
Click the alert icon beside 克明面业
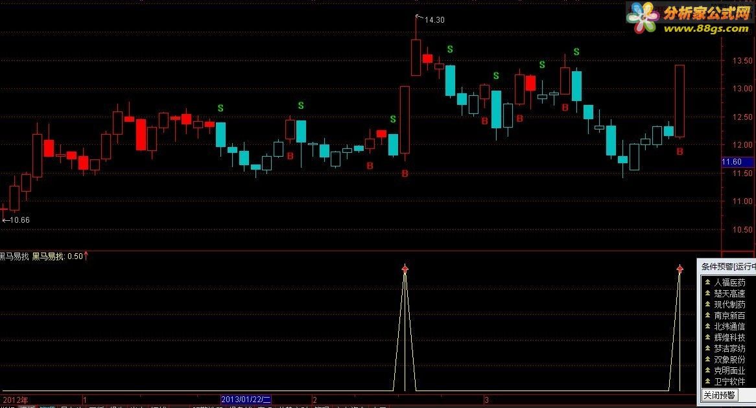[x=707, y=370]
